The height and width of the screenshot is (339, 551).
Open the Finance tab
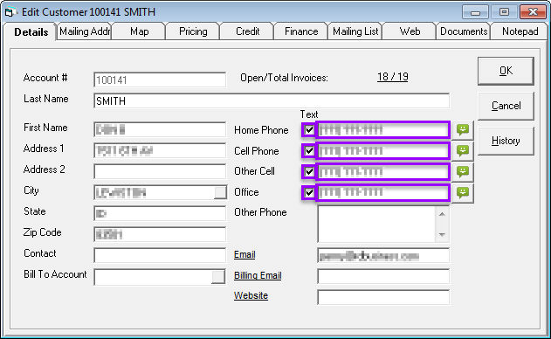(x=301, y=31)
